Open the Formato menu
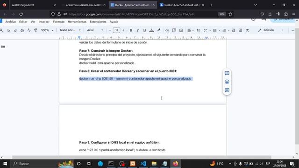Image resolution: width=299 pixels, height=168 pixels. [x=59, y=22]
